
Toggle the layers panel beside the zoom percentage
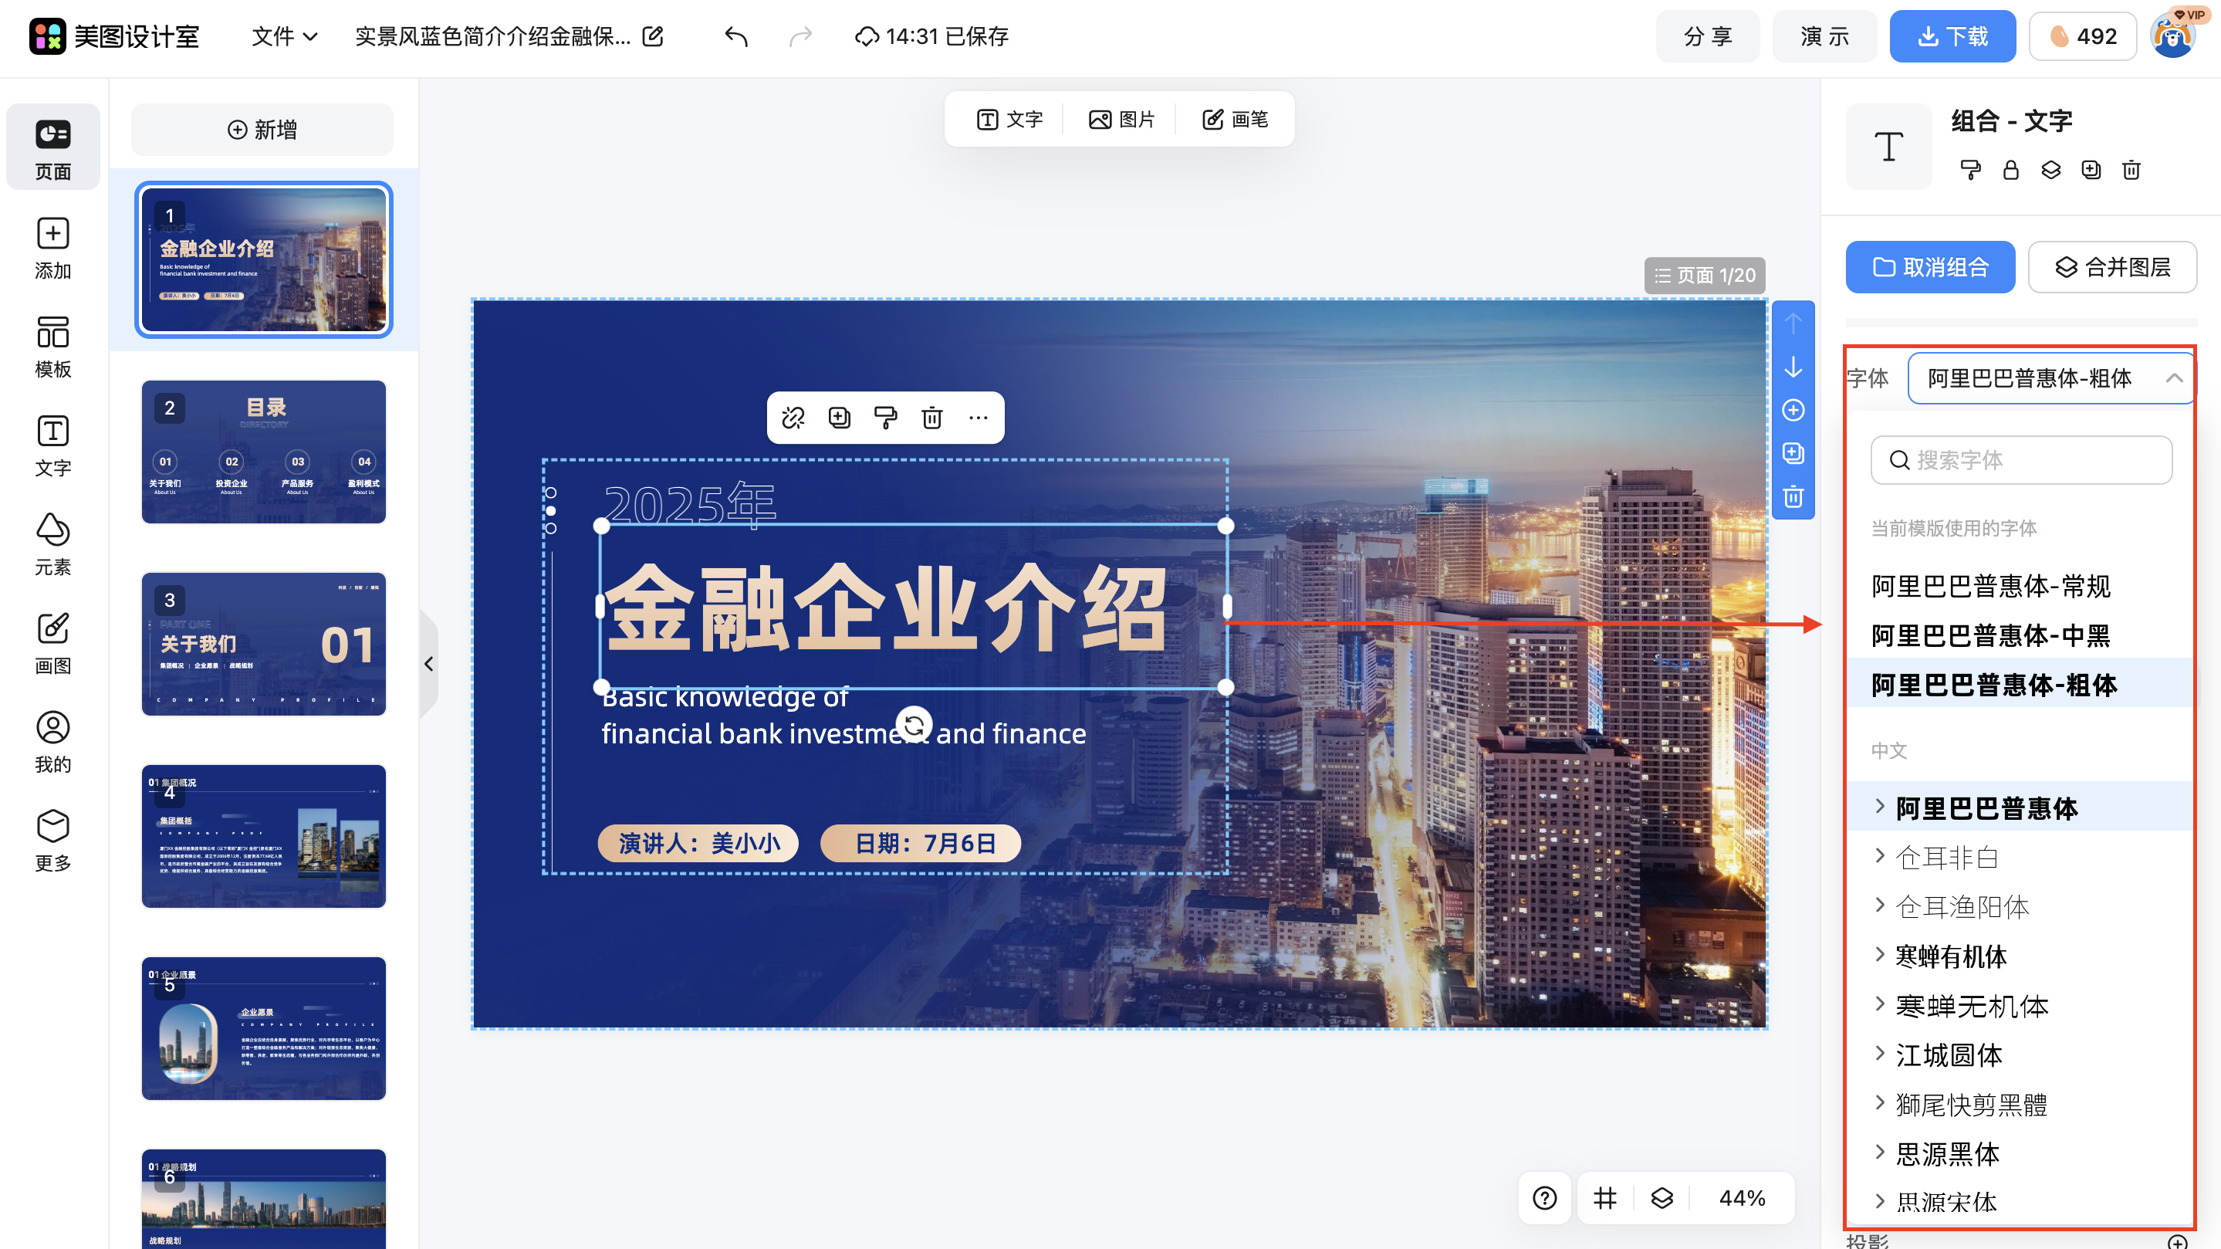(1661, 1198)
